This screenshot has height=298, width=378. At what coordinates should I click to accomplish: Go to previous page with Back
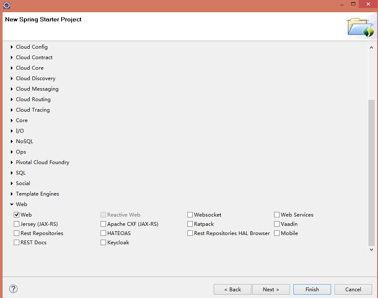233,289
